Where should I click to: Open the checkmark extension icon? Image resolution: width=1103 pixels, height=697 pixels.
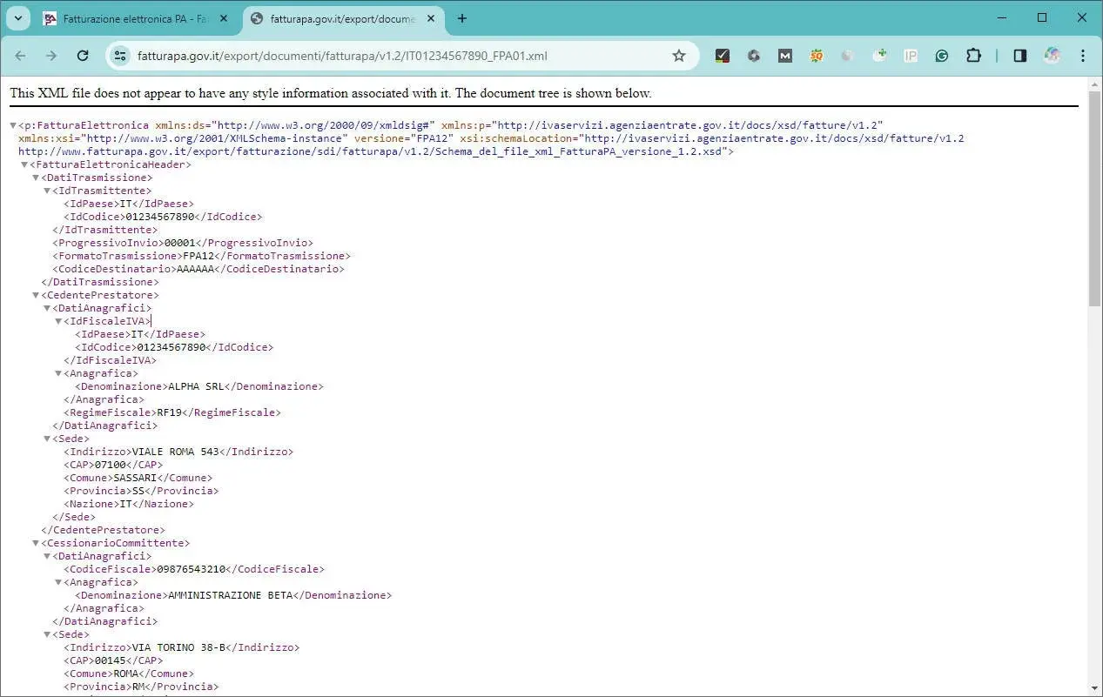pos(722,56)
